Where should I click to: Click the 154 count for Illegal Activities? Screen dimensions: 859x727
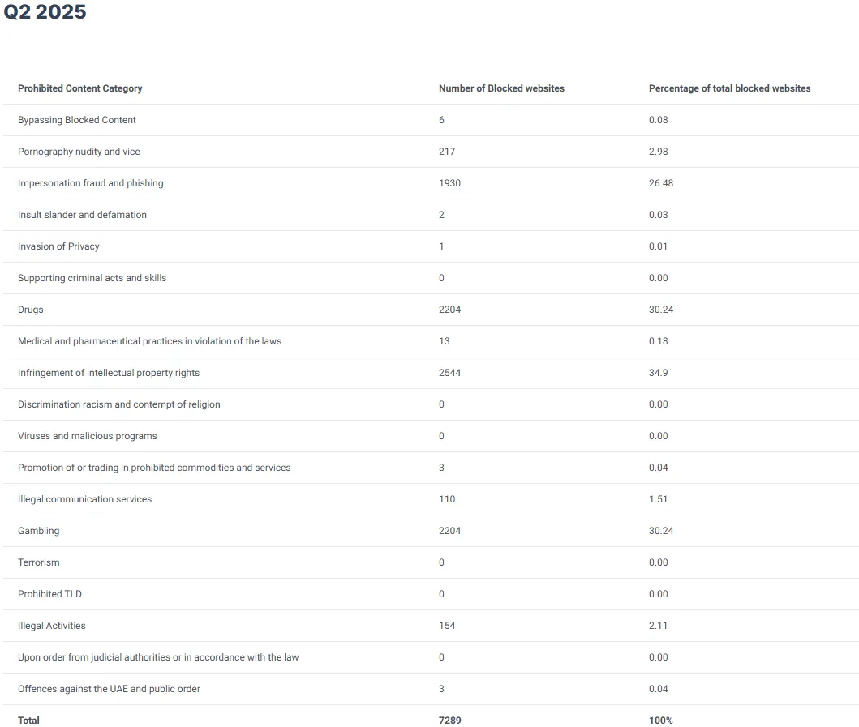tap(447, 626)
